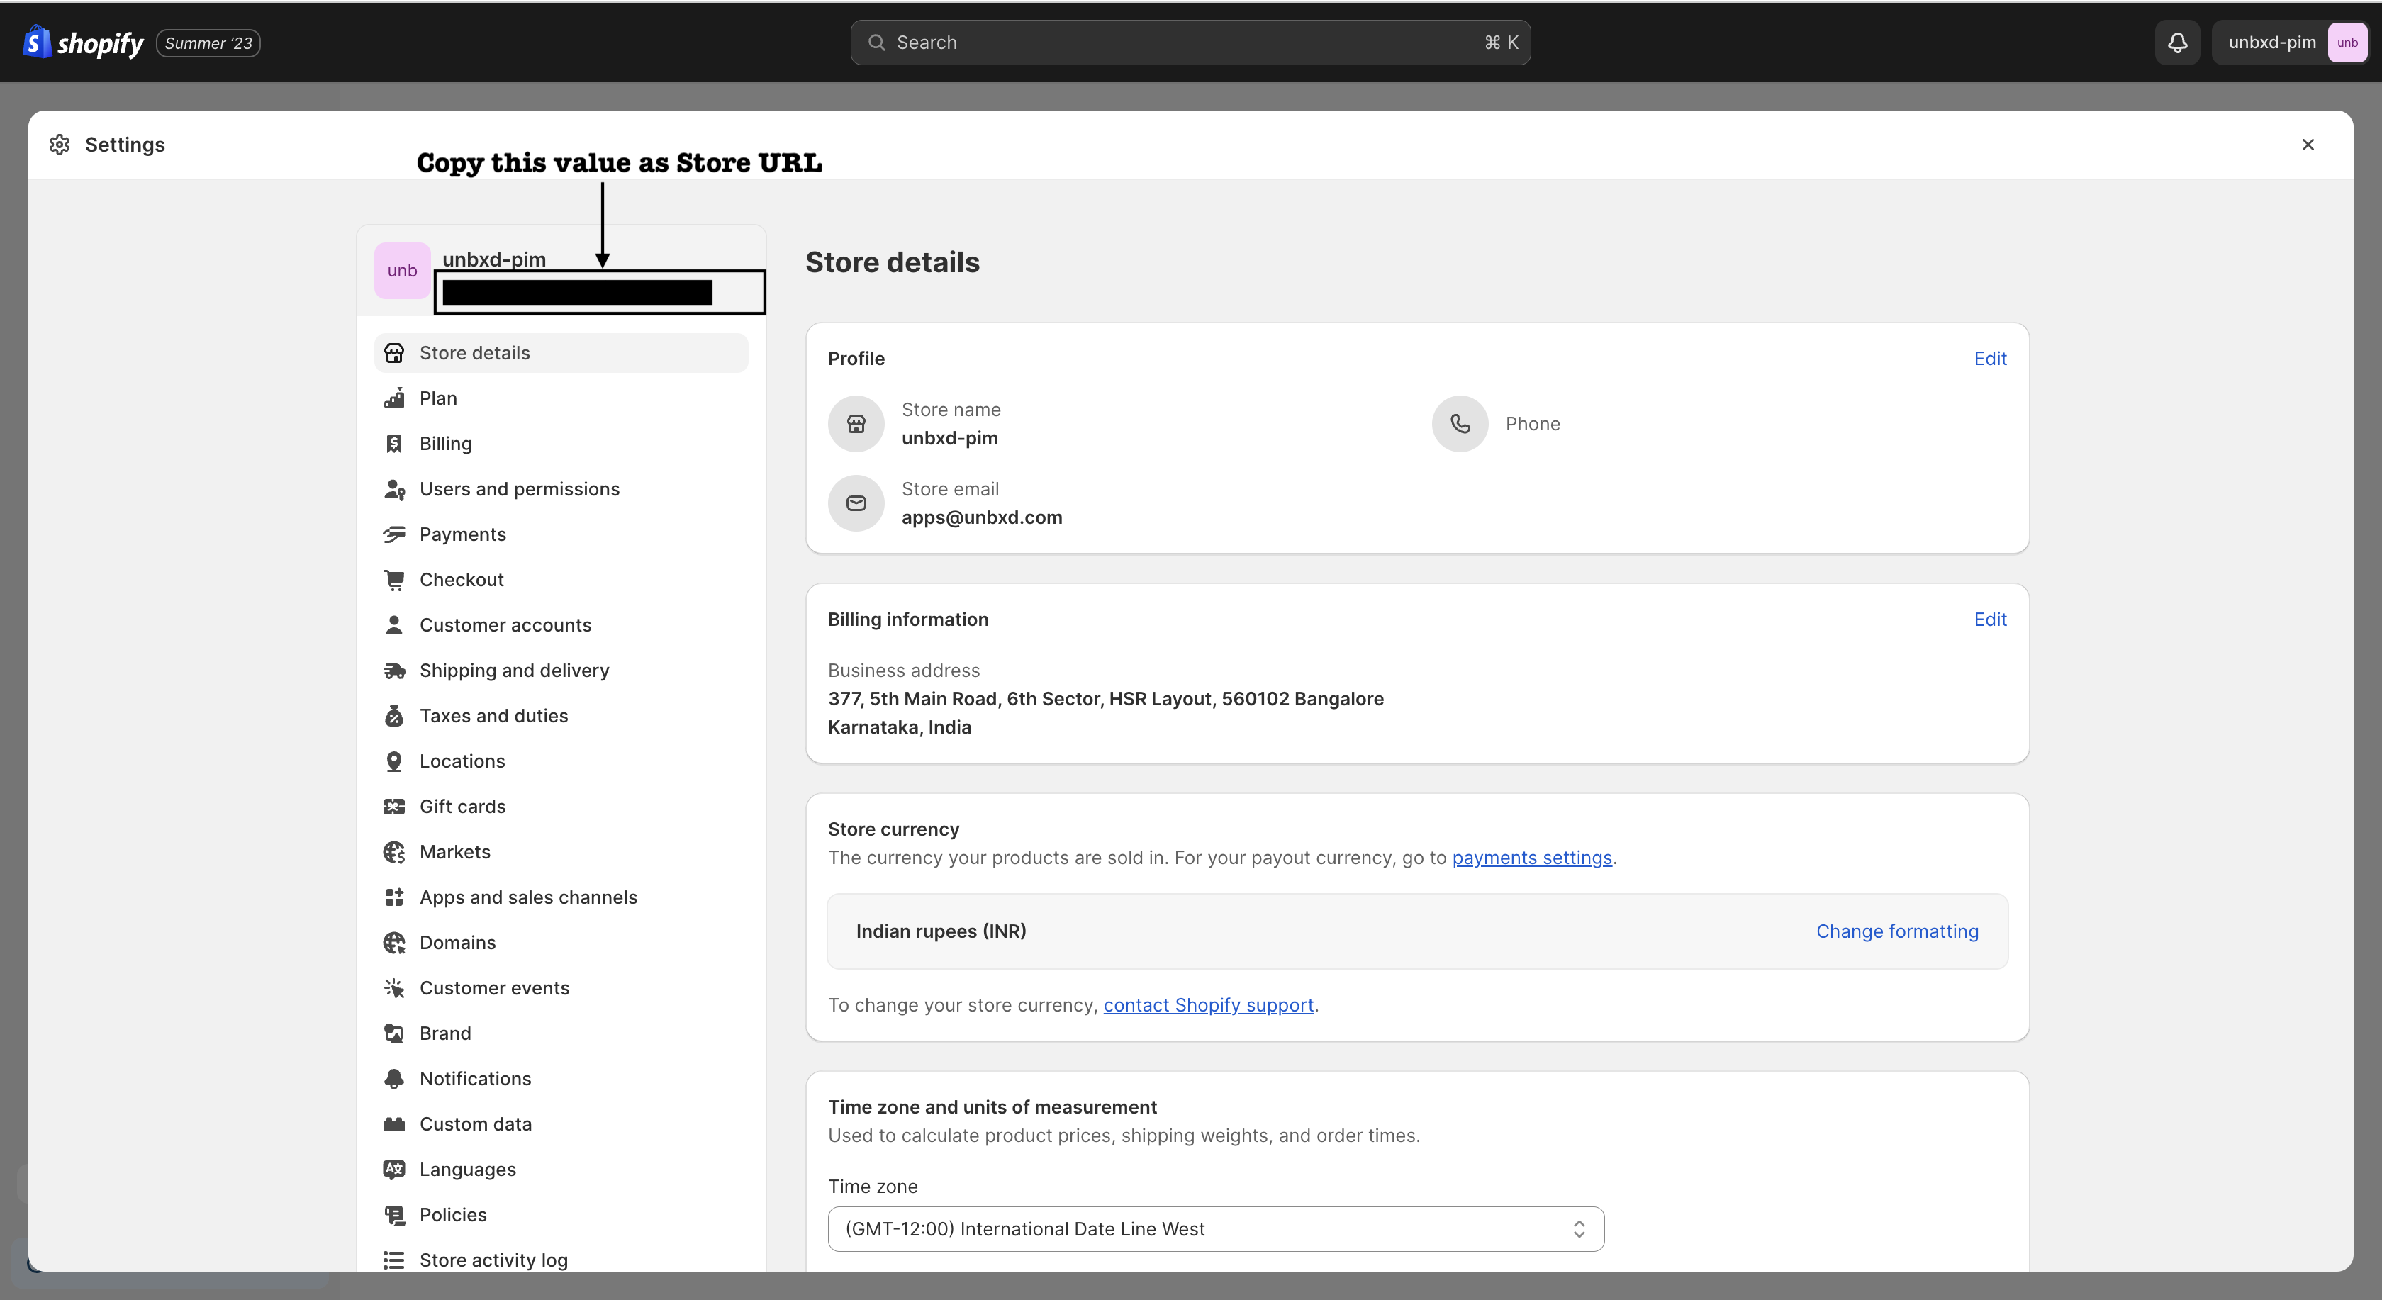Follow the payments settings link
This screenshot has width=2382, height=1300.
(x=1531, y=858)
